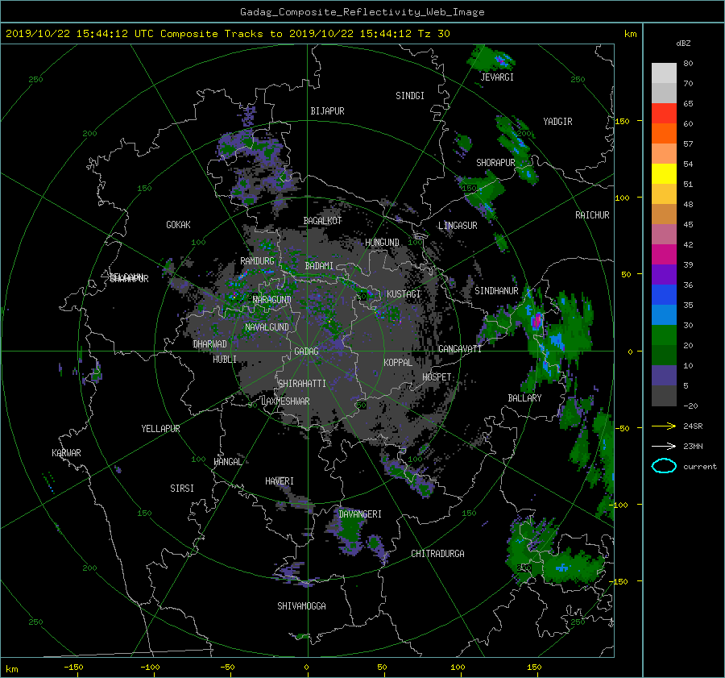
Task: Pick the red 60-65 dBZ legend swatch
Action: (664, 113)
